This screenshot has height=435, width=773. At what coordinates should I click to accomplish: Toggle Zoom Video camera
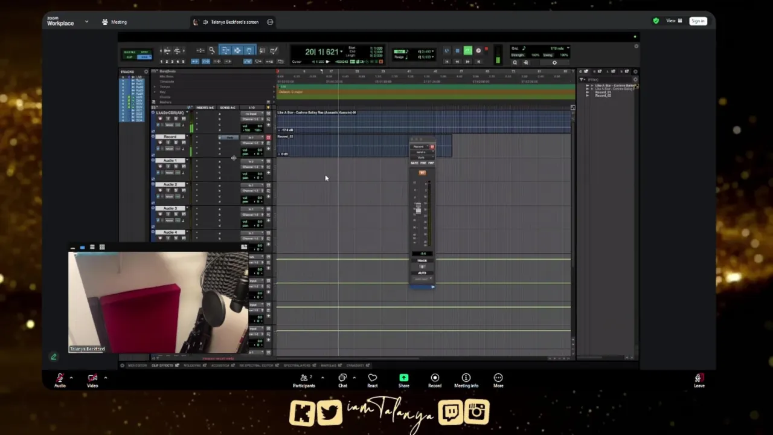coord(92,380)
